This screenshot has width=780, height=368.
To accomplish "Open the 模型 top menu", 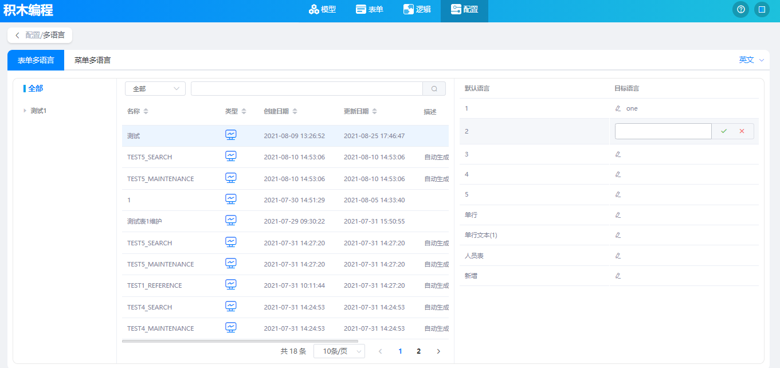I will click(322, 9).
